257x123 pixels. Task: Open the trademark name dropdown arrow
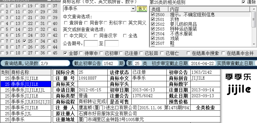(x=133, y=9)
